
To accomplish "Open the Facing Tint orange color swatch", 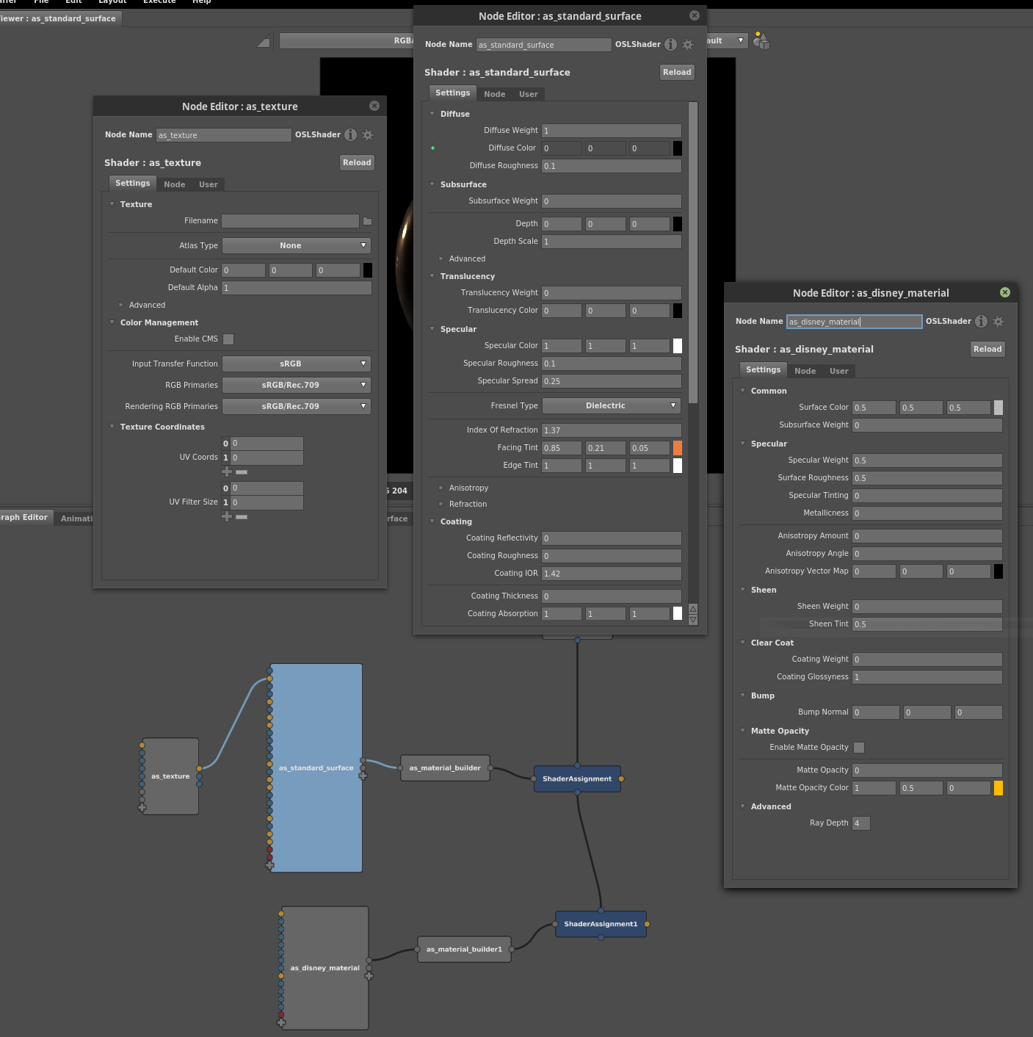I will [678, 448].
